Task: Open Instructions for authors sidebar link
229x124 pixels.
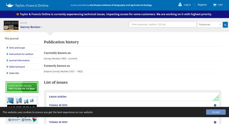Action: 21,54
